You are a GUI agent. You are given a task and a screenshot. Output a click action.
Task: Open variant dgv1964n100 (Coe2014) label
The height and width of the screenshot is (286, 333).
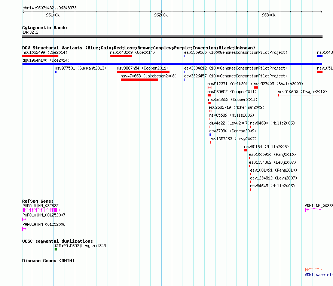click(x=46, y=60)
